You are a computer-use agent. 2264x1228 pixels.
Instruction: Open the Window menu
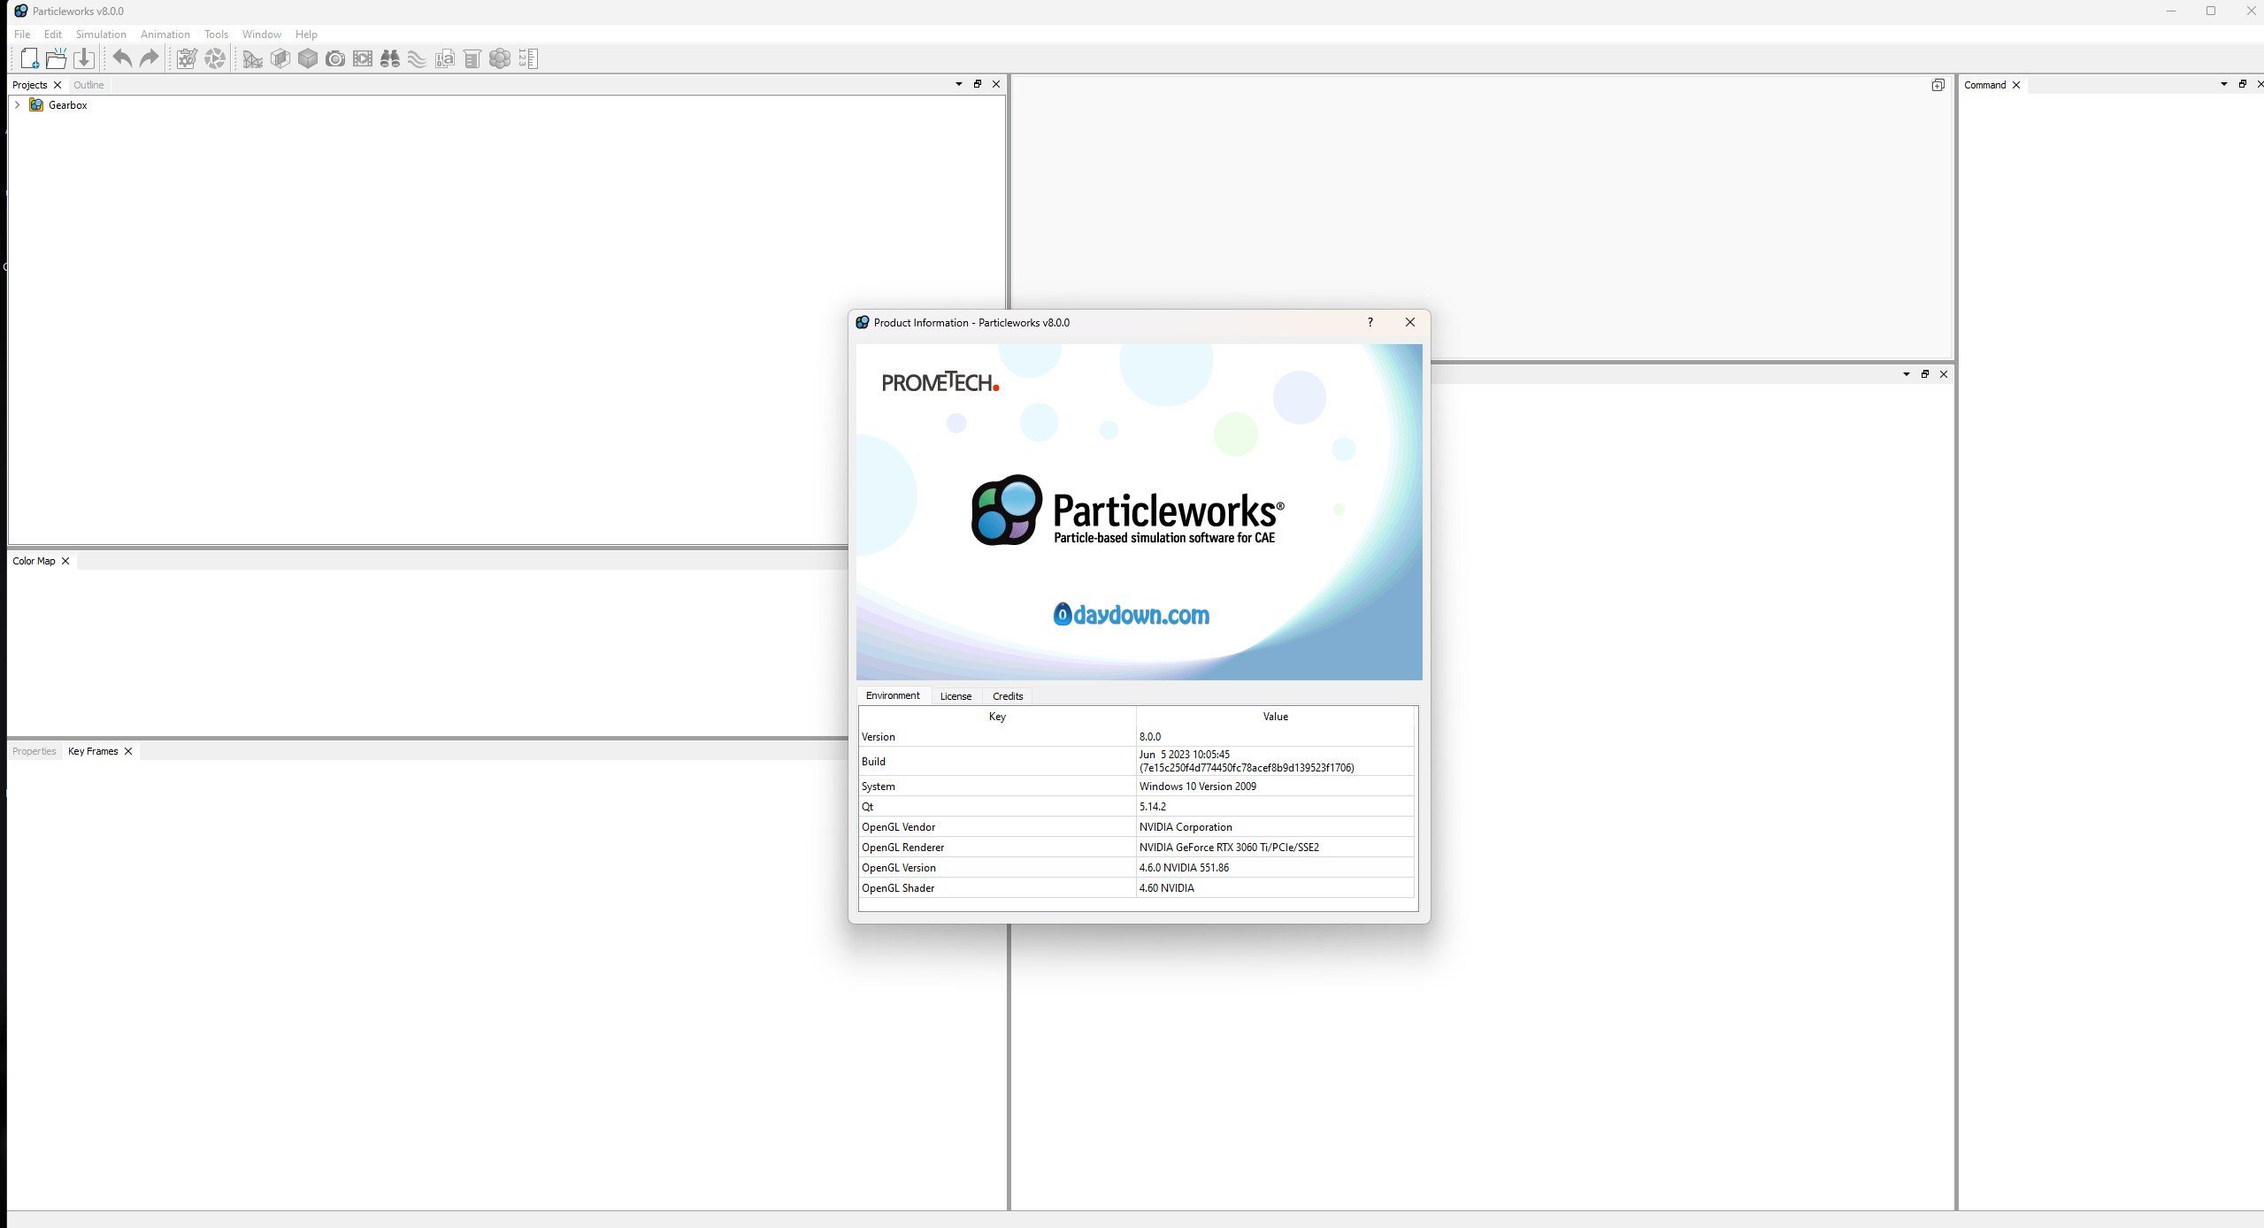tap(262, 35)
